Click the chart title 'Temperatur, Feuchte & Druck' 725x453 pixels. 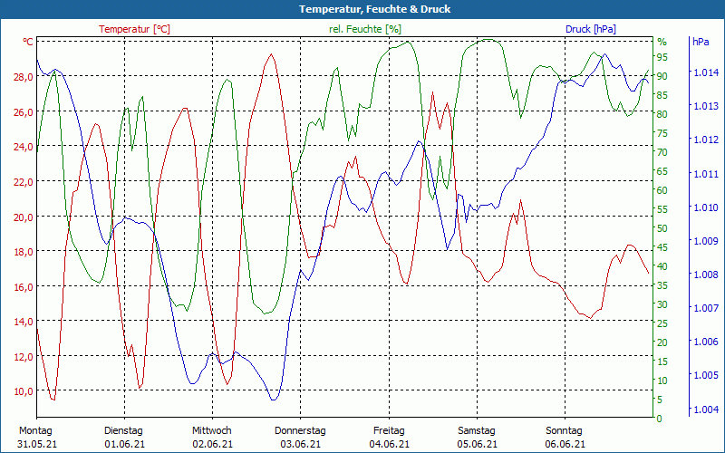[x=374, y=9]
